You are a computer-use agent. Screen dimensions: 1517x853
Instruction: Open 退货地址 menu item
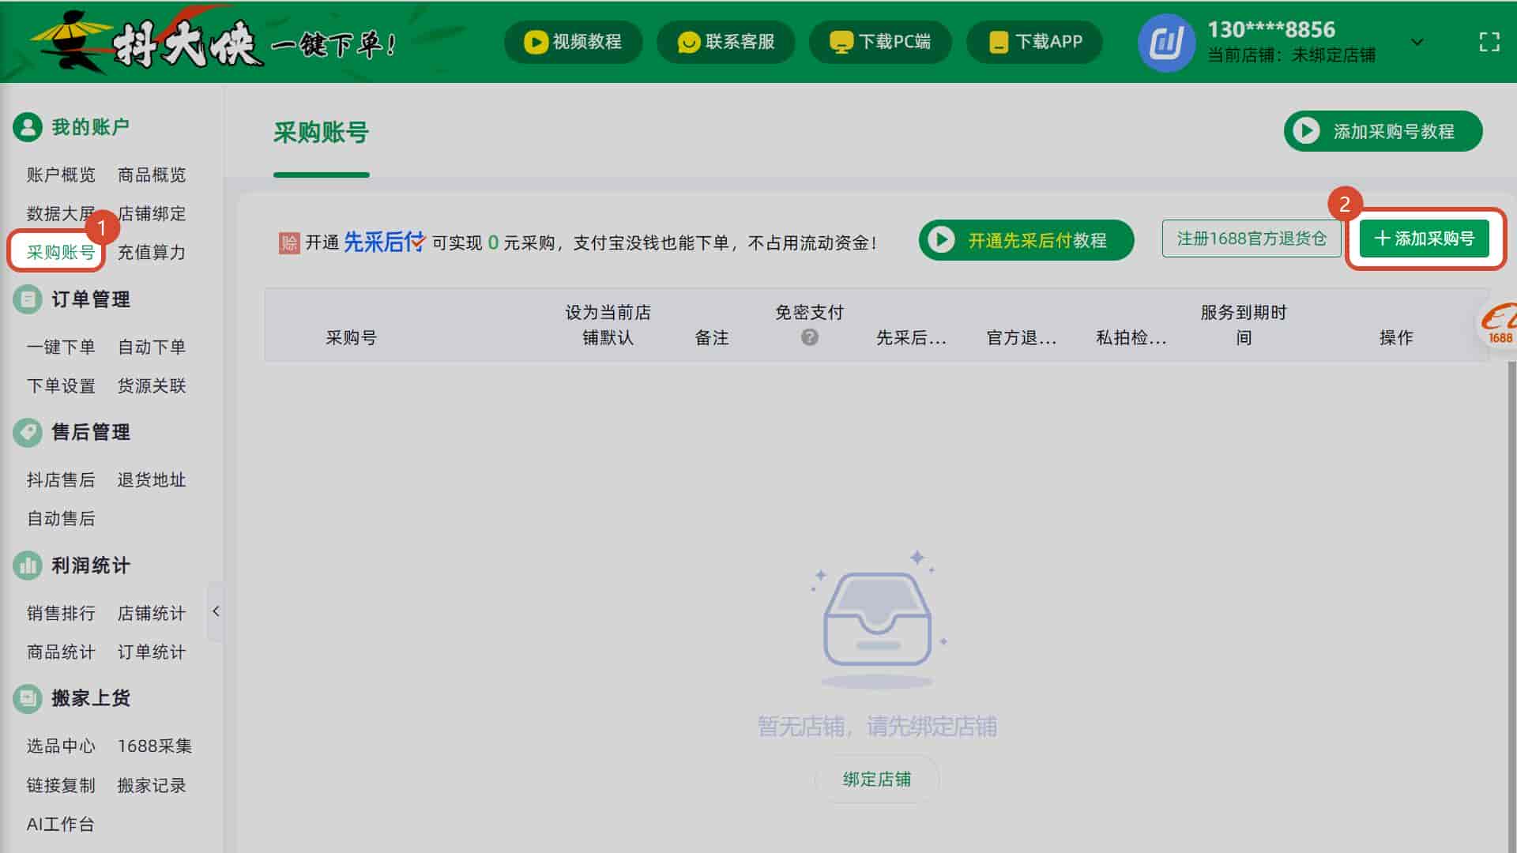[152, 479]
